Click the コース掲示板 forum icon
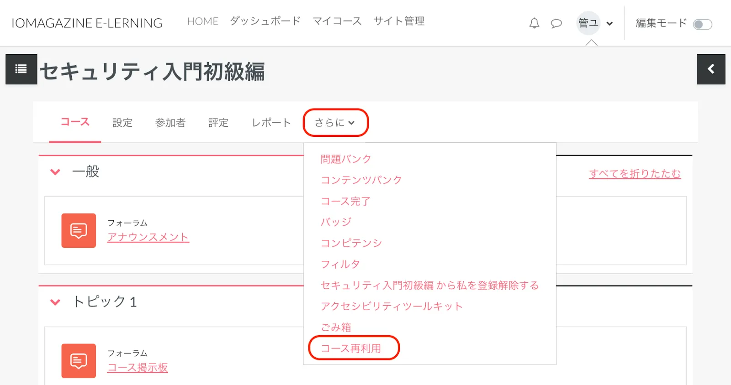Viewport: 731px width, 385px height. 79,360
